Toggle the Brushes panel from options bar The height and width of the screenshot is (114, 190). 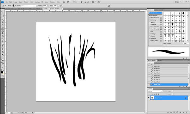109,6
